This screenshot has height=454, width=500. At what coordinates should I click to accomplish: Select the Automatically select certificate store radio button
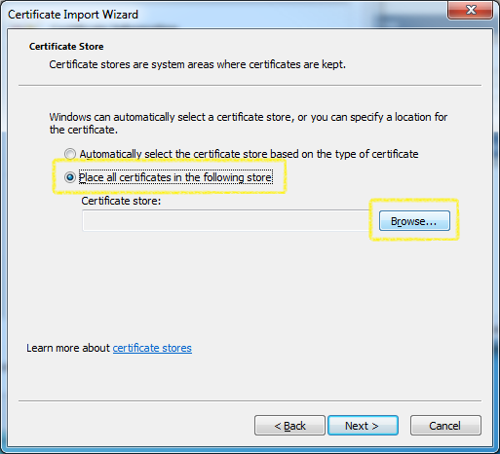[70, 154]
